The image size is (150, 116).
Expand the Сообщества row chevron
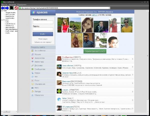pos(132,59)
